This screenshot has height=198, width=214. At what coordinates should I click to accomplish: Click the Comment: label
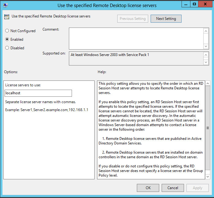pyautogui.click(x=51, y=29)
